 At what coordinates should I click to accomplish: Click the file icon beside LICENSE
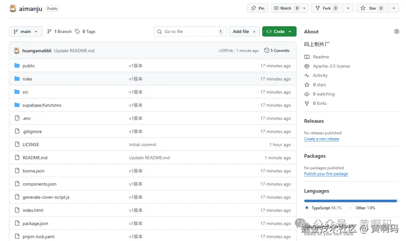click(17, 144)
